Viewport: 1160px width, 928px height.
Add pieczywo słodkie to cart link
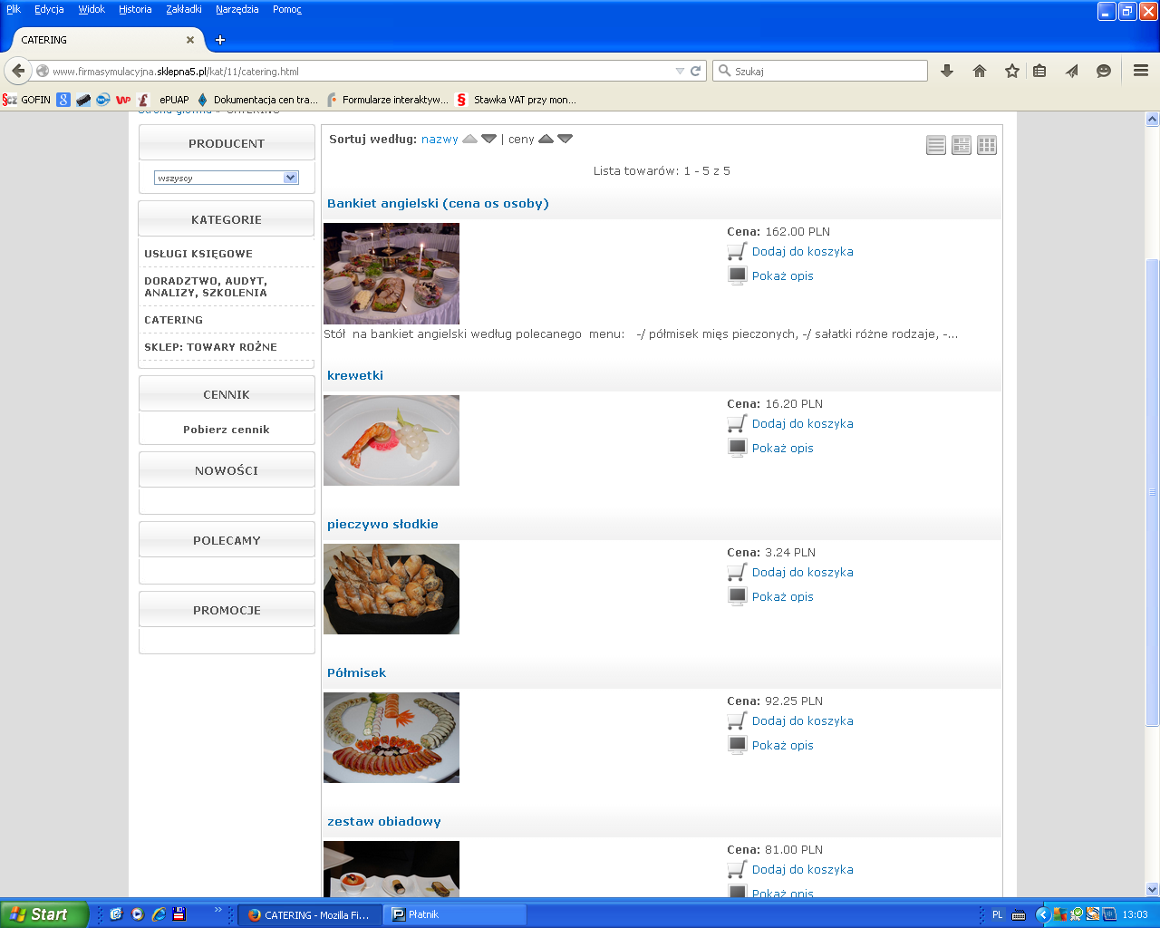click(x=803, y=572)
